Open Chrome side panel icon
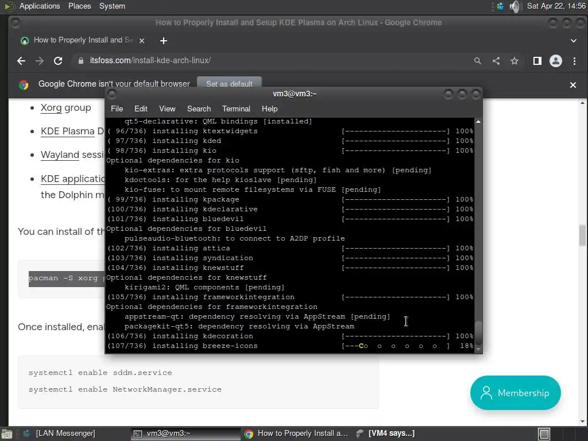The image size is (588, 441). (x=537, y=61)
